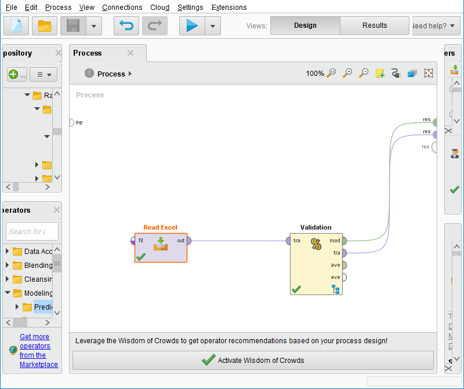Open the Connections menu

pyautogui.click(x=122, y=8)
